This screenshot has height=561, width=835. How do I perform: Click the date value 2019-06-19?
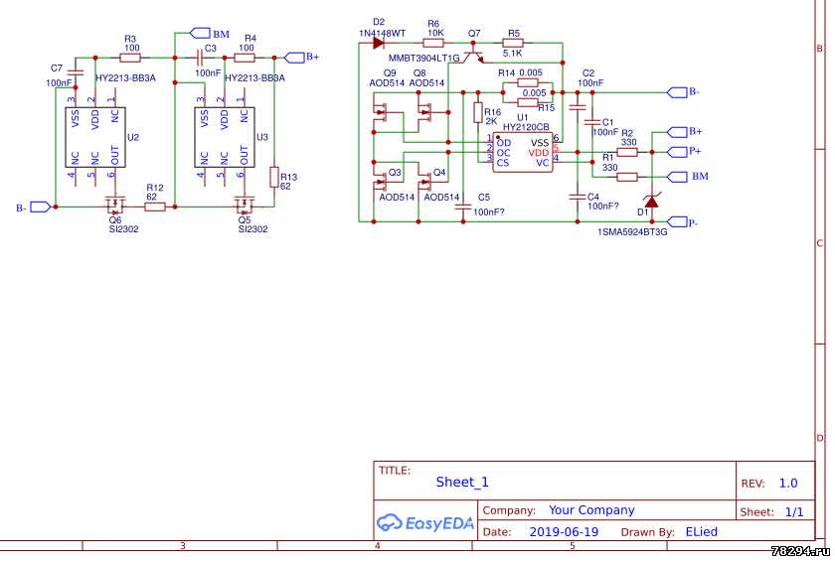click(x=564, y=532)
